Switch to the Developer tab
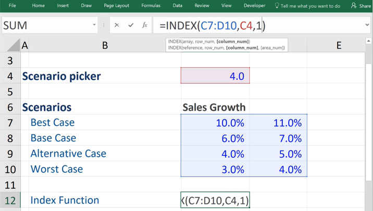 [254, 6]
